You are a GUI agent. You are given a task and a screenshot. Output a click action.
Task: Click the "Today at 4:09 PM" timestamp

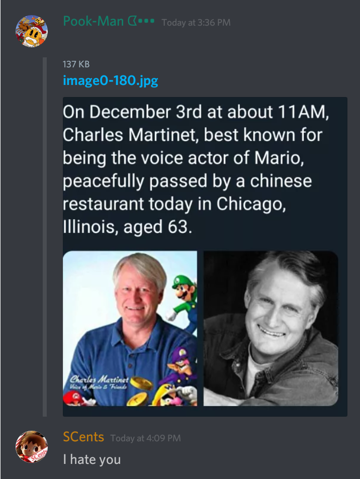(x=145, y=438)
